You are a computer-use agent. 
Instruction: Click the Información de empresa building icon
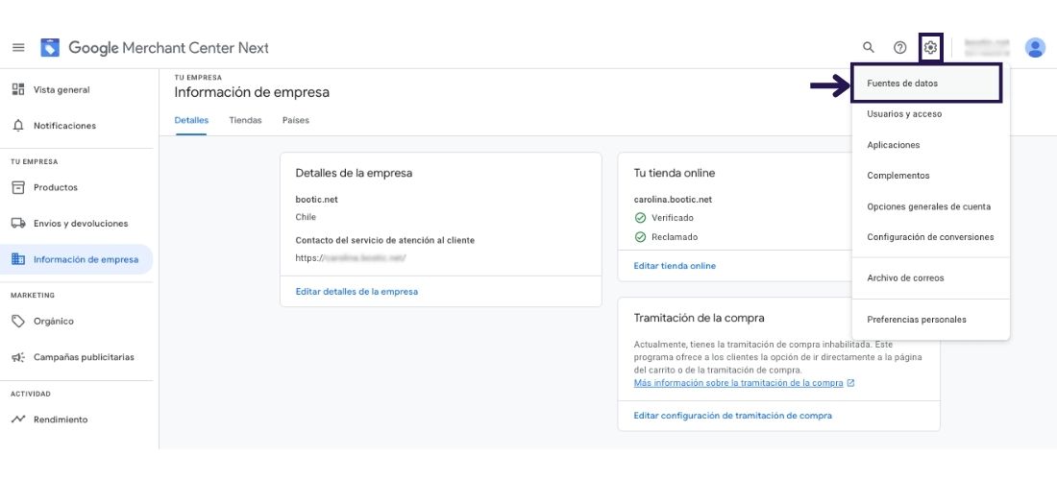point(18,259)
